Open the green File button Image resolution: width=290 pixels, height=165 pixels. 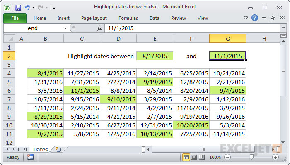pos(15,18)
